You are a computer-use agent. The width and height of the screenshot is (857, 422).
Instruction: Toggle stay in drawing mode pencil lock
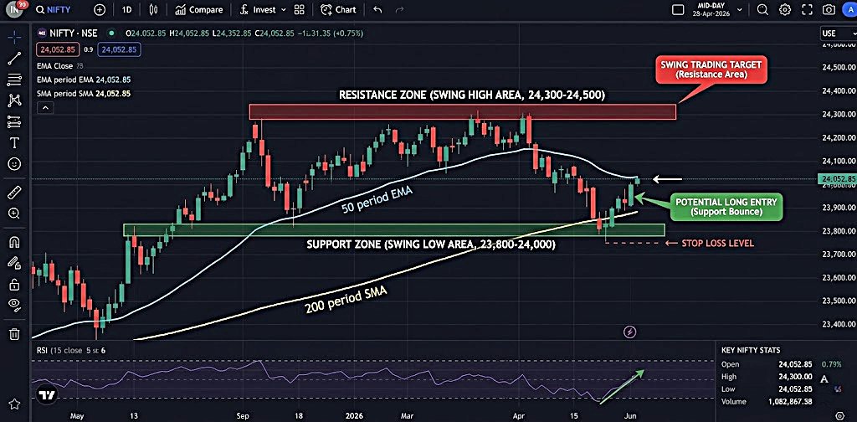coord(15,263)
